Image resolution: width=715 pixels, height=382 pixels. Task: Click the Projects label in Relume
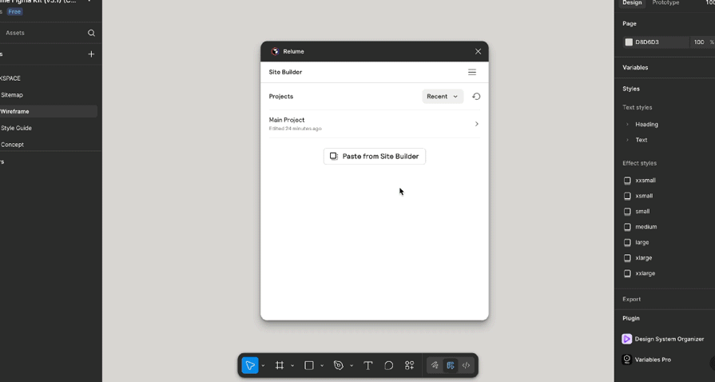[281, 96]
